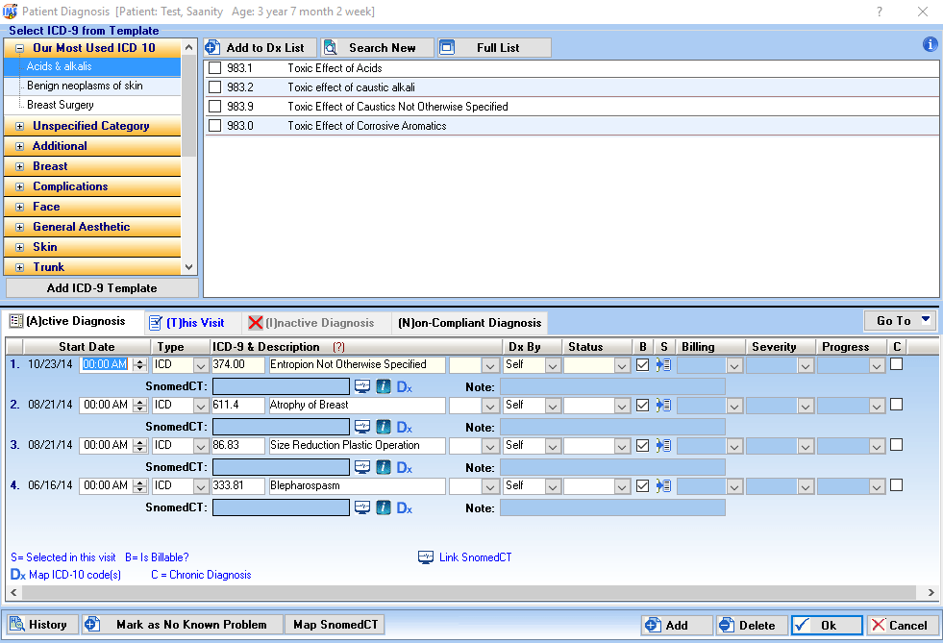The width and height of the screenshot is (943, 643).
Task: Open Type dropdown for Entropion row
Action: (x=200, y=365)
